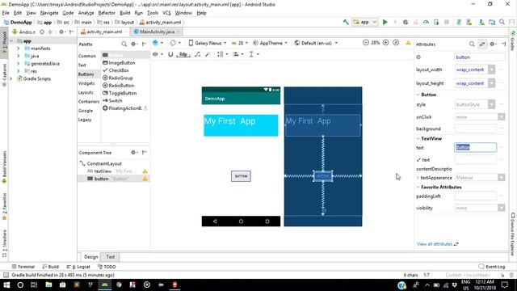Collapse the TextView attributes section
This screenshot has height=291, width=517.
[418, 138]
